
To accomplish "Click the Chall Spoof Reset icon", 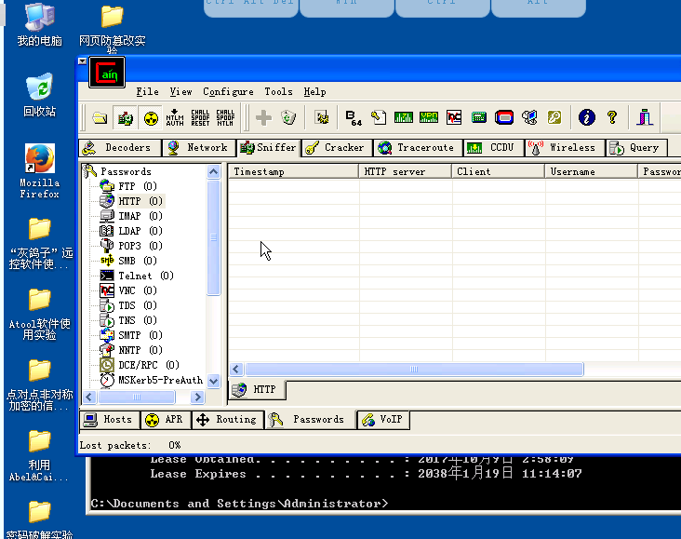I will click(x=200, y=118).
